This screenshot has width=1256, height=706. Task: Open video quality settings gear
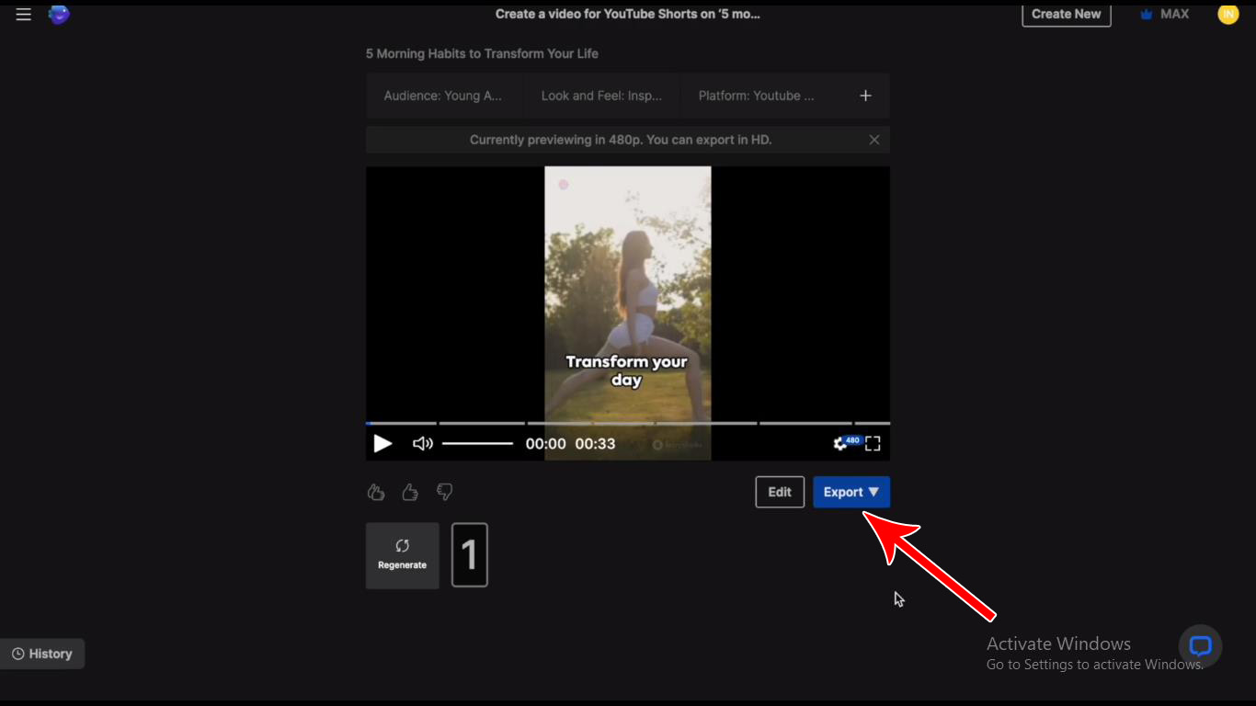[x=839, y=444]
